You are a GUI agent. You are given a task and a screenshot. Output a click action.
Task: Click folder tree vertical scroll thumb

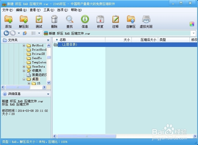[x=49, y=57]
